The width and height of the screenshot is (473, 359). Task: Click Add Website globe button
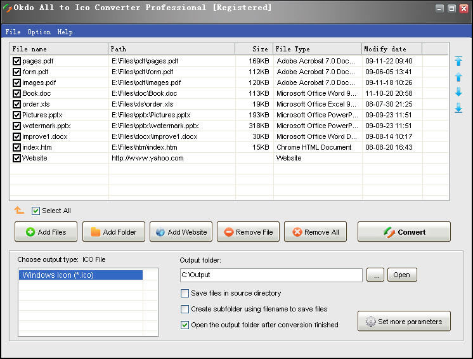point(181,232)
